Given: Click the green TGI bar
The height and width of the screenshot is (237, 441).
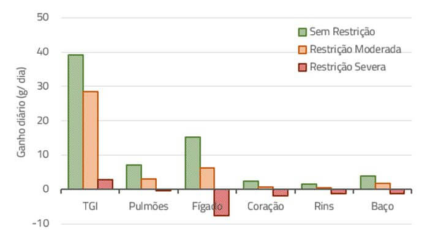Looking at the screenshot, I should click(x=76, y=122).
